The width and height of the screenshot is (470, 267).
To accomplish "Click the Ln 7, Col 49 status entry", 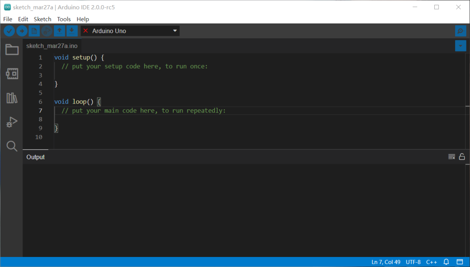I will tap(386, 262).
